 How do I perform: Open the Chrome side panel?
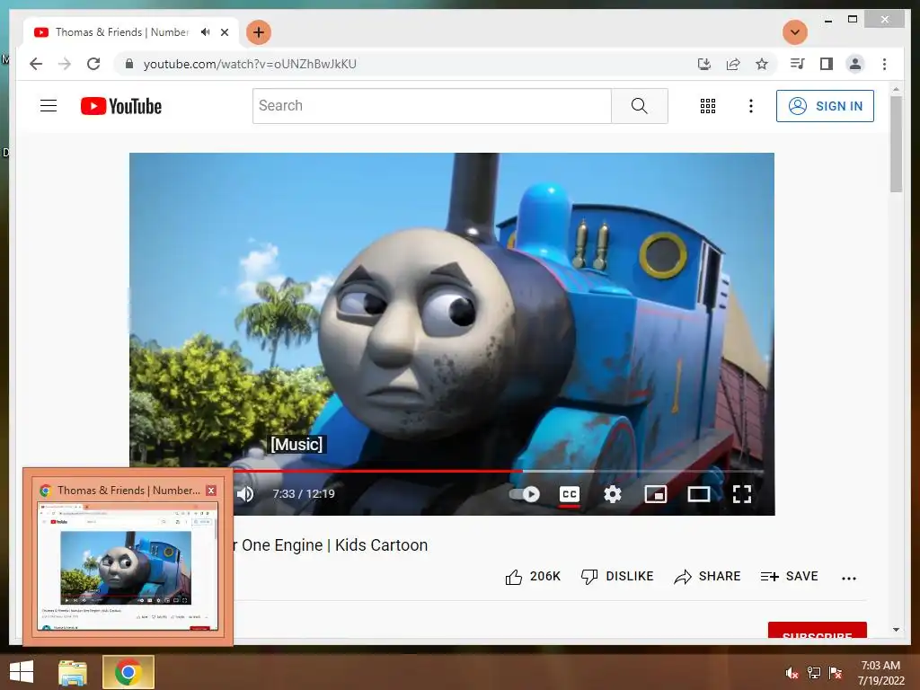pos(827,64)
